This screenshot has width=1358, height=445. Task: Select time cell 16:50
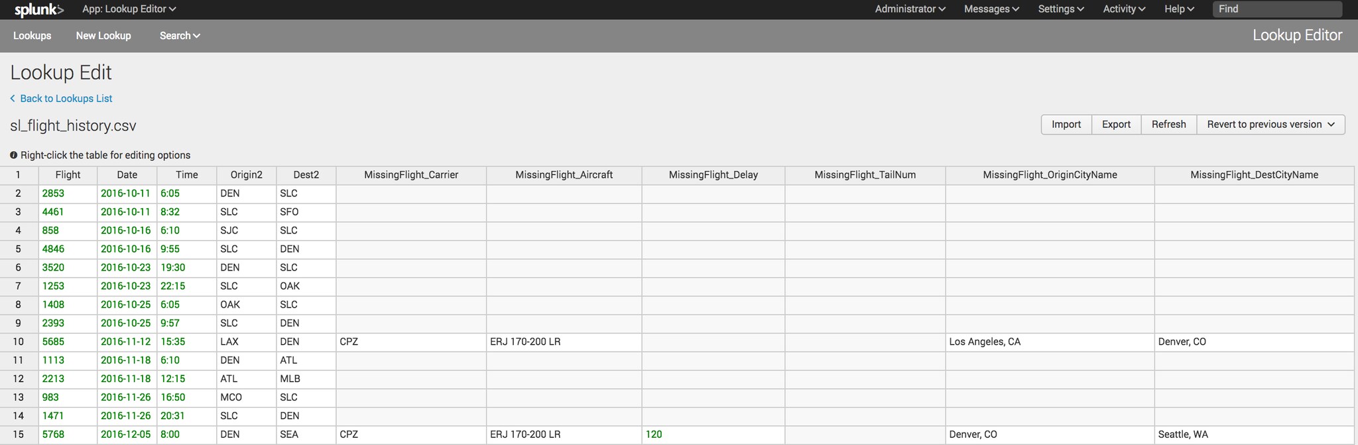tap(187, 398)
